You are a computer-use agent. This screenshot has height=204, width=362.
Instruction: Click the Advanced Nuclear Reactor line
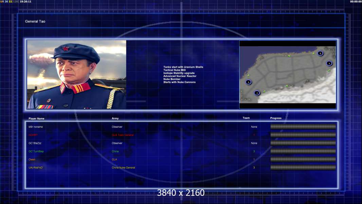click(x=180, y=76)
